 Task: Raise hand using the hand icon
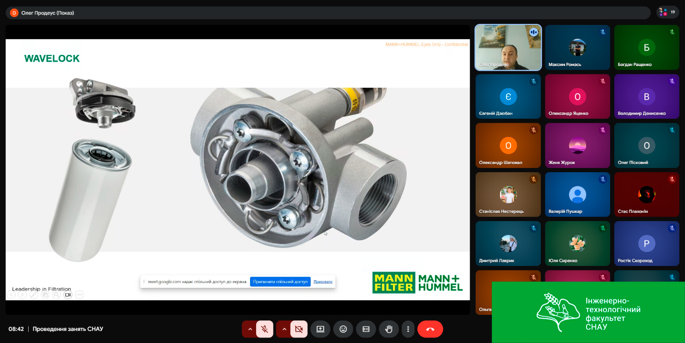click(x=389, y=329)
